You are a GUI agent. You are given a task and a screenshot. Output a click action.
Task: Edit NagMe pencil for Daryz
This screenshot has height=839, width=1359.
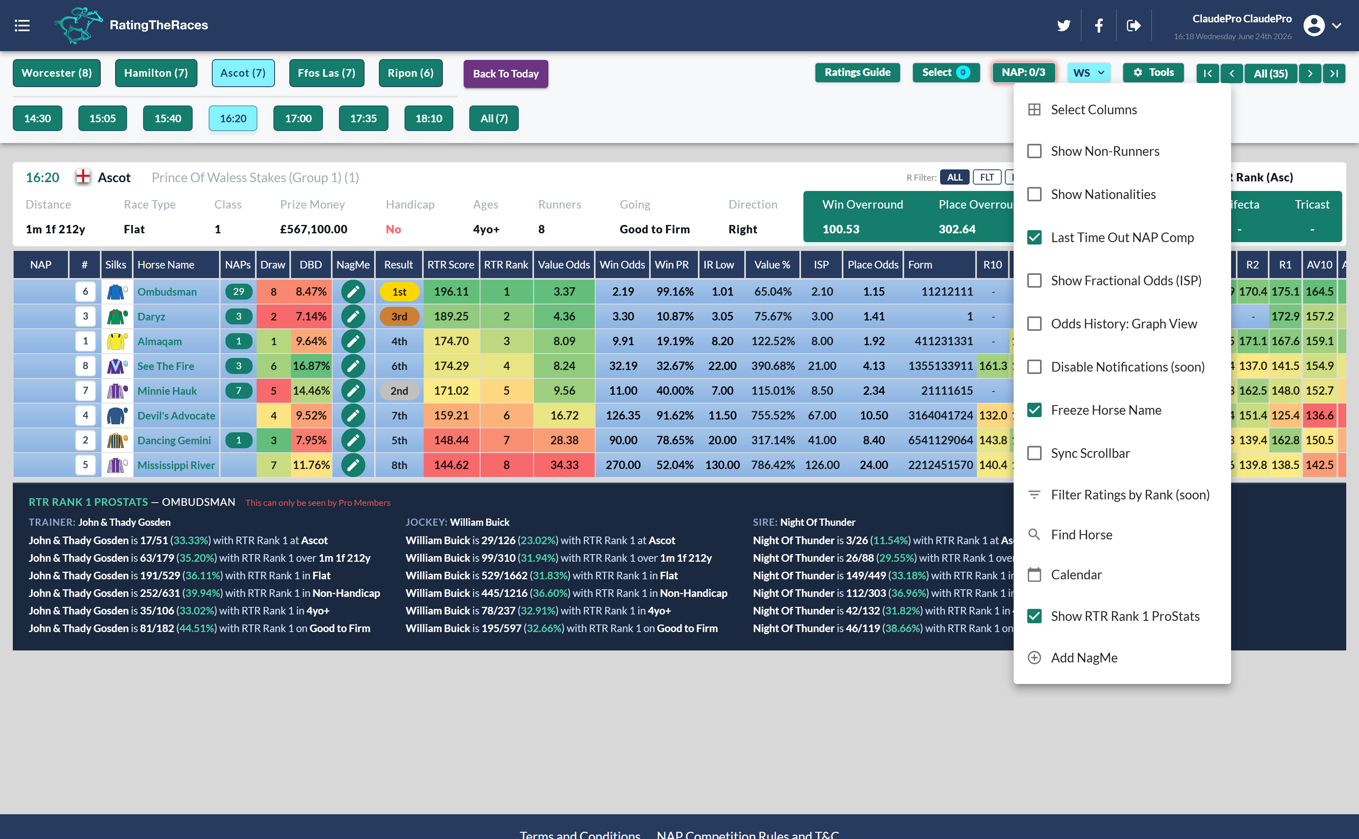pos(353,316)
